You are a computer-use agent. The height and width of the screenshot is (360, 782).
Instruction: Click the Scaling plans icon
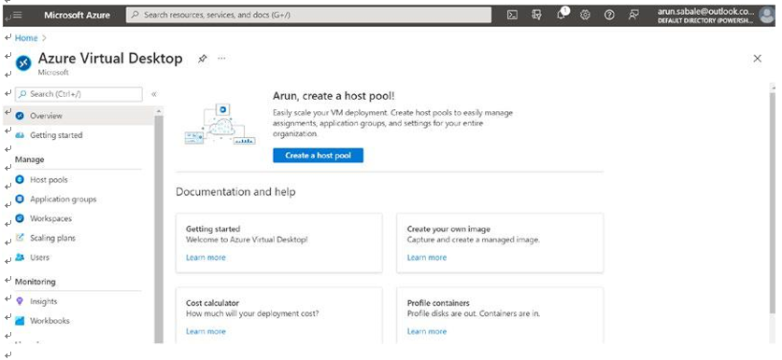click(20, 238)
